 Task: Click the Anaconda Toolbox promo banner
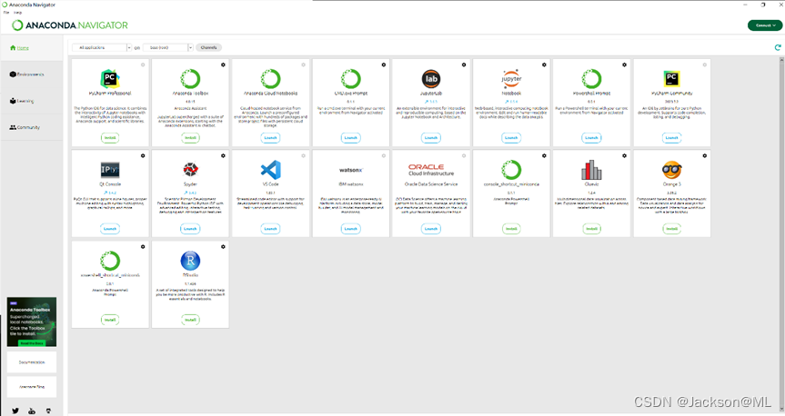pos(32,322)
